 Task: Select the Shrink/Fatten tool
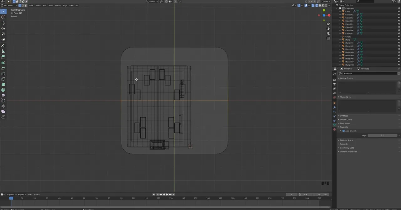[x=3, y=106]
